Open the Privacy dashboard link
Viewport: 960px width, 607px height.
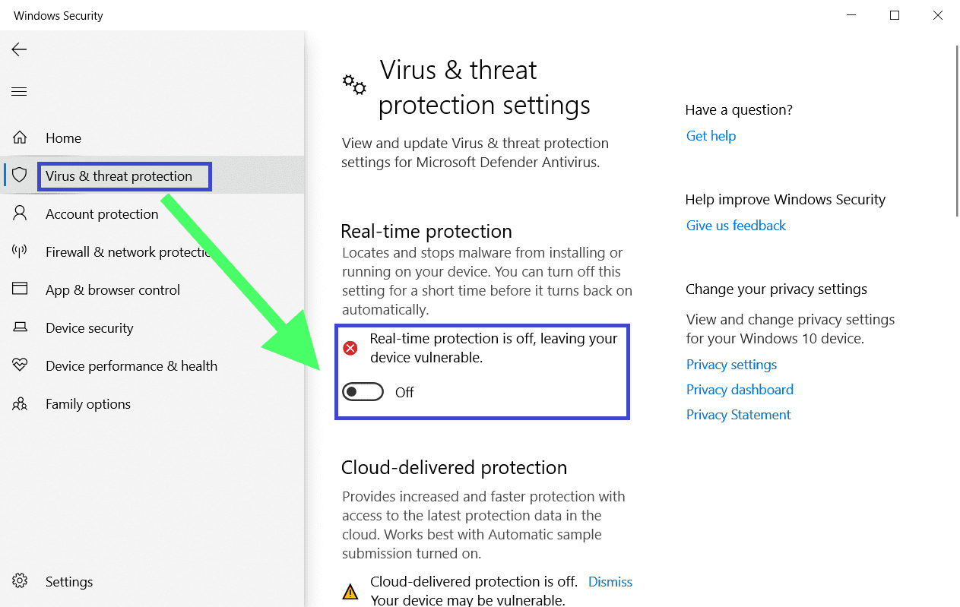click(x=740, y=390)
